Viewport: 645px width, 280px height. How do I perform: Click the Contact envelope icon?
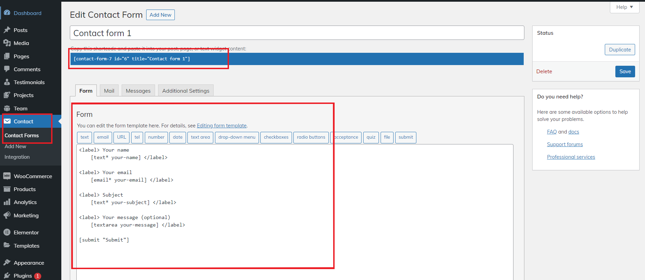click(x=7, y=121)
